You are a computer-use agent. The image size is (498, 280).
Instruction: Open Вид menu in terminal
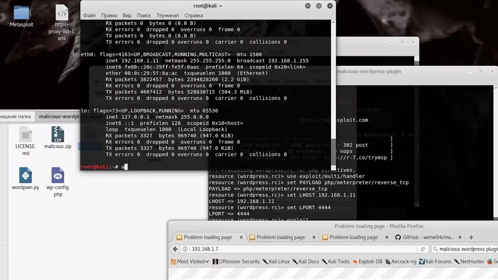[x=127, y=16]
